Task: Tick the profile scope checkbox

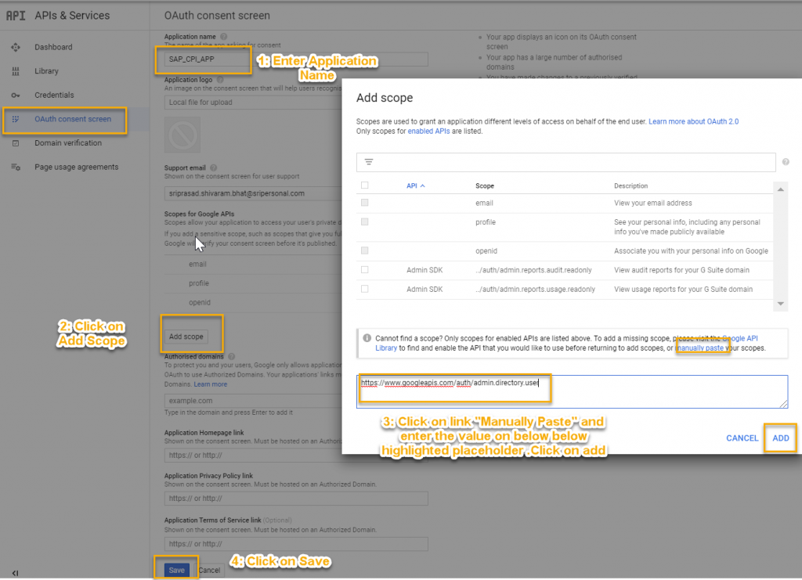Action: (x=365, y=222)
